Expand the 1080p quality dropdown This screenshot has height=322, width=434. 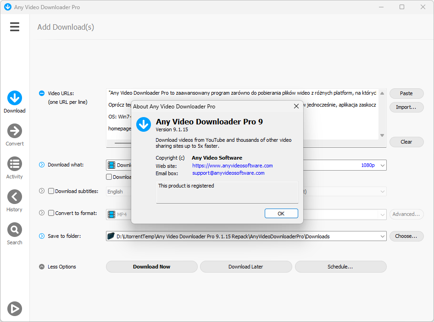[x=382, y=165]
